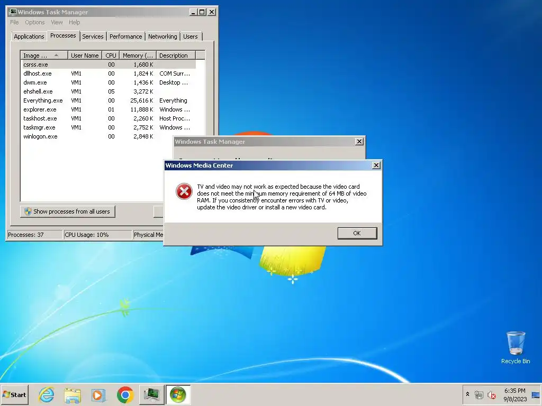Sort by Image Name column header
Viewport: 542px width, 406px height.
coord(44,55)
